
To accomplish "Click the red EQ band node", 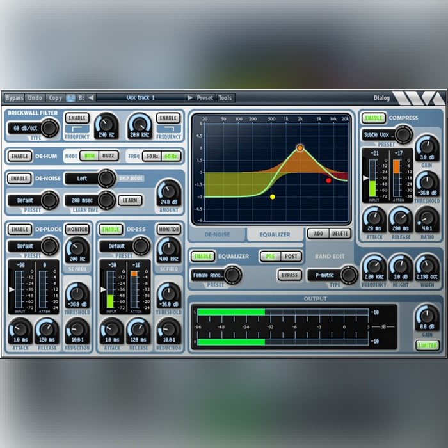I will [328, 180].
